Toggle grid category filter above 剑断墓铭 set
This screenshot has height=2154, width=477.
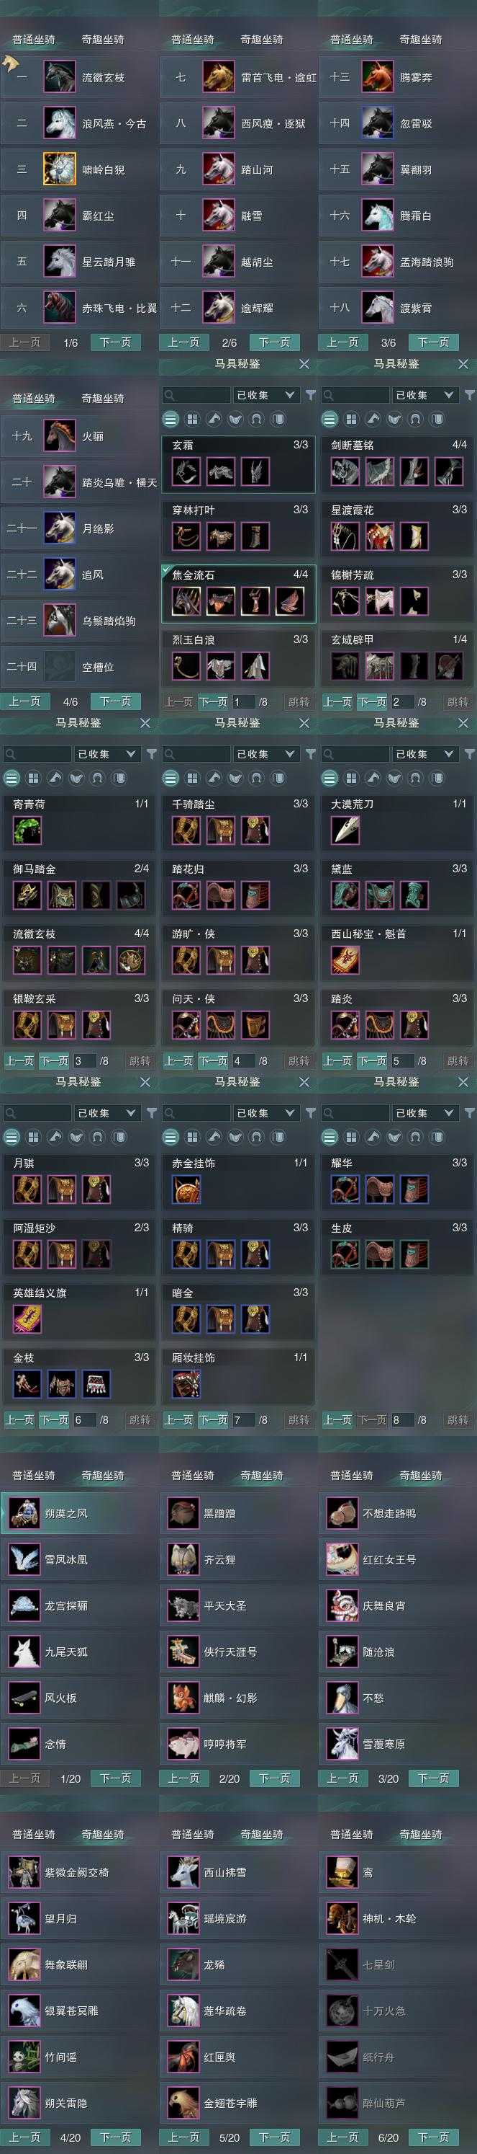(351, 419)
